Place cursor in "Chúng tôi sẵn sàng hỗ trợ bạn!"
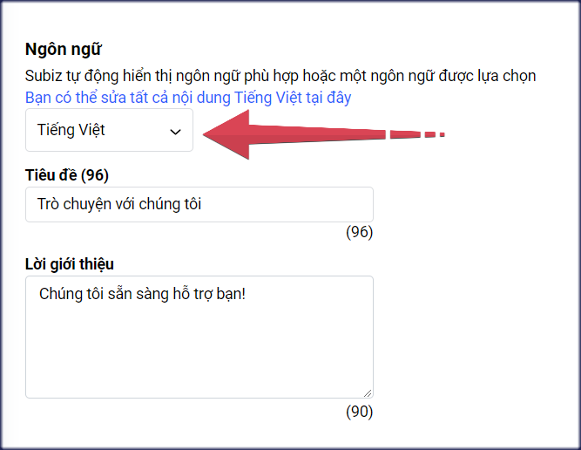Screen dimensions: 581x450 [142, 294]
